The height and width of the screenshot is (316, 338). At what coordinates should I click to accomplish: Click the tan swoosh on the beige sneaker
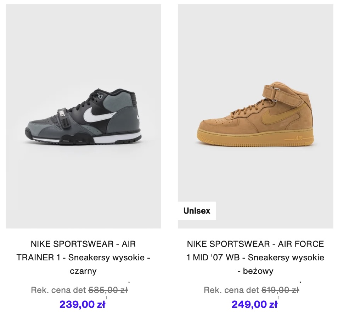coord(278,113)
